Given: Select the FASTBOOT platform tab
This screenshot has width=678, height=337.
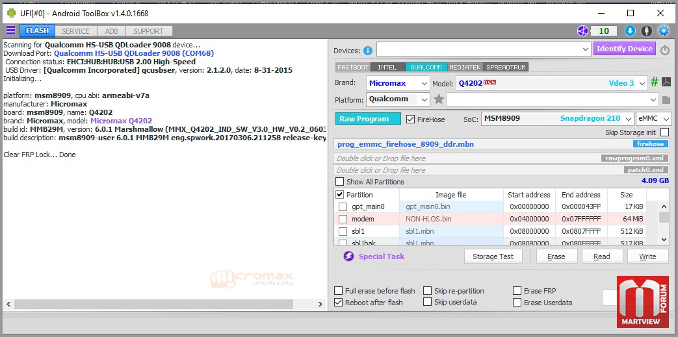Looking at the screenshot, I should click(353, 68).
